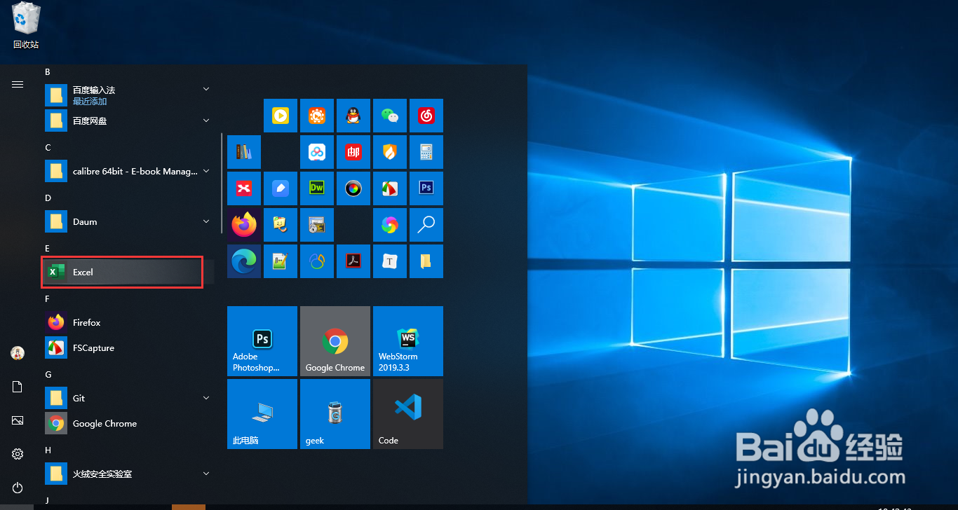Open the Baidu Netdisk cloud tile
The image size is (958, 510).
[x=317, y=152]
